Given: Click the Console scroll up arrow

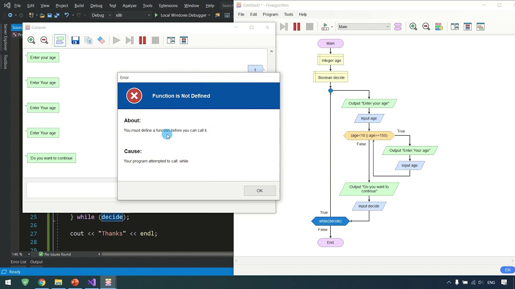Looking at the screenshot, I should point(271,51).
